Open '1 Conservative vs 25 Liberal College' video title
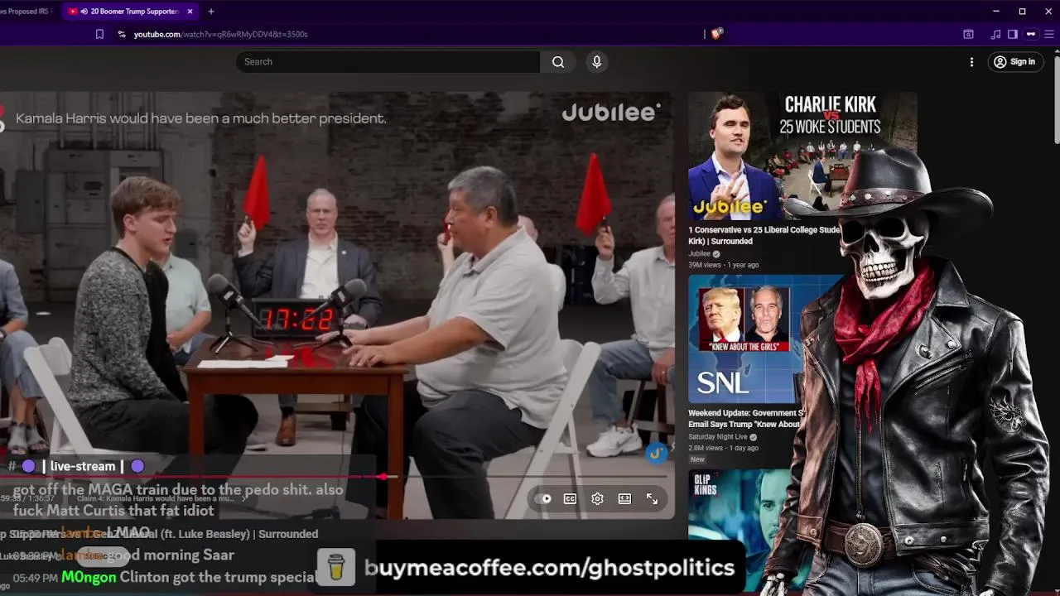The image size is (1060, 596). coord(764,235)
